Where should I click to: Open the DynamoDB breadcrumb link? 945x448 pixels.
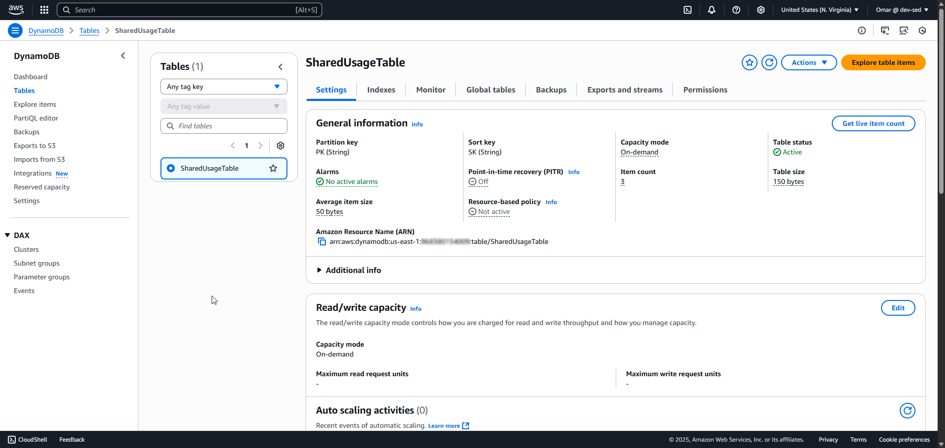(x=46, y=30)
